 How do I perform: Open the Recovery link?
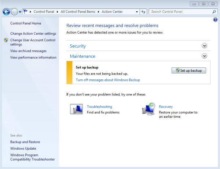coord(166,107)
